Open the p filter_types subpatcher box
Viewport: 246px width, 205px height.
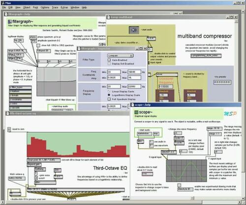(x=20, y=87)
